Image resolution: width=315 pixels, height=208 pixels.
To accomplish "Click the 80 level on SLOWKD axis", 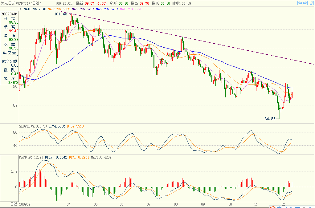I will click(15, 132).
